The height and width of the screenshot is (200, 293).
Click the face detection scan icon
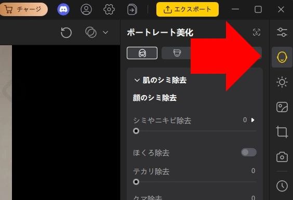click(x=257, y=32)
